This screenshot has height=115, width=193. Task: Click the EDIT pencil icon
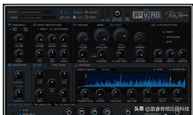62,12
